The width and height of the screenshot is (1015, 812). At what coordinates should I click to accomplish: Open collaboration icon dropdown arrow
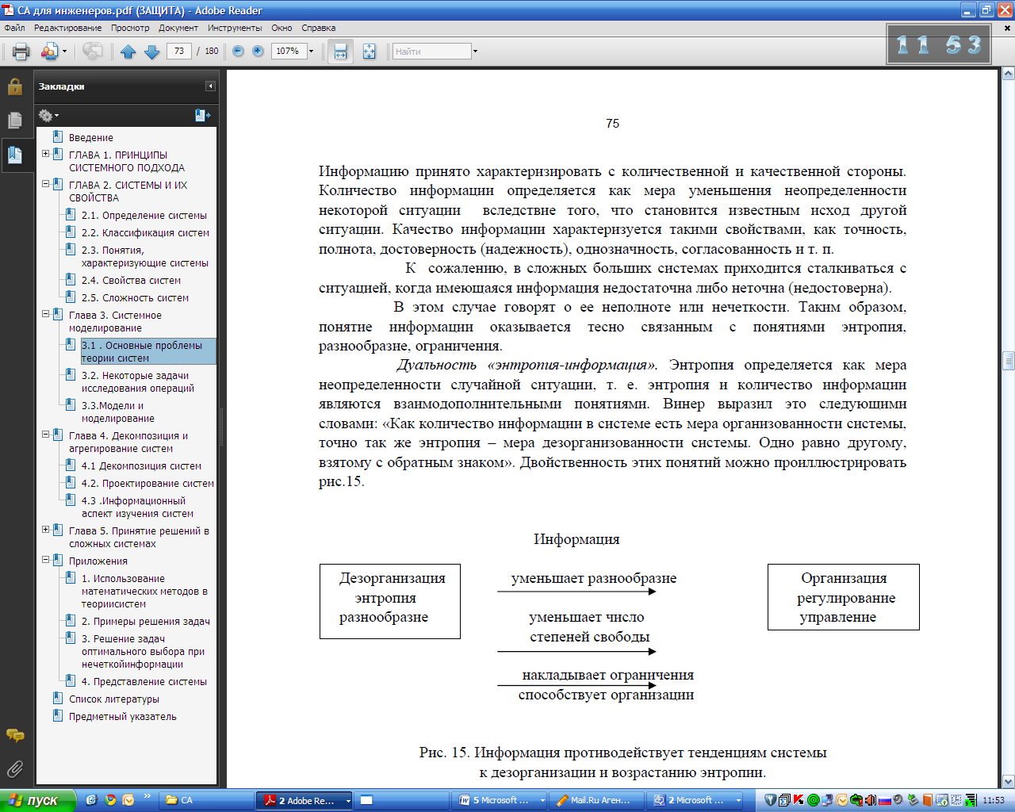[x=64, y=52]
